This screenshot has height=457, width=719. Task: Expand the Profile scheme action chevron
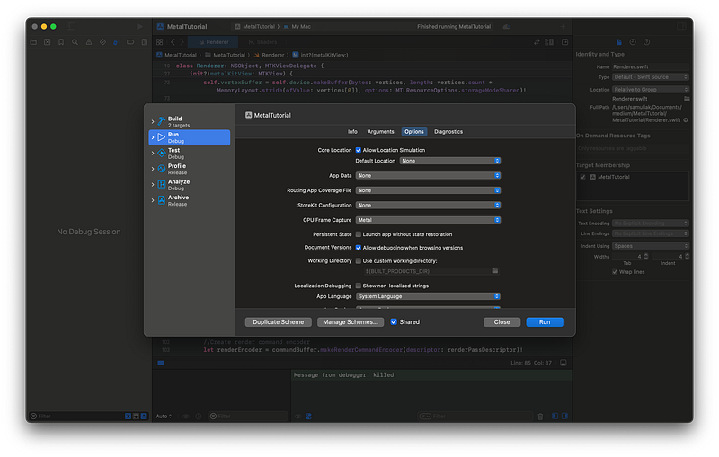[153, 169]
